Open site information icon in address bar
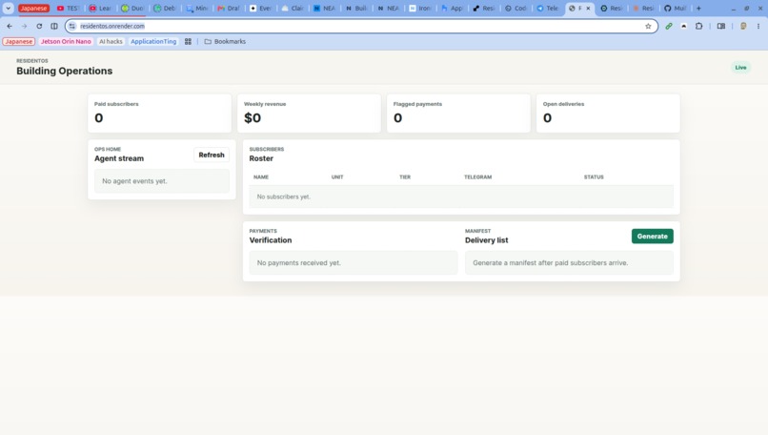This screenshot has height=435, width=768. pos(72,26)
